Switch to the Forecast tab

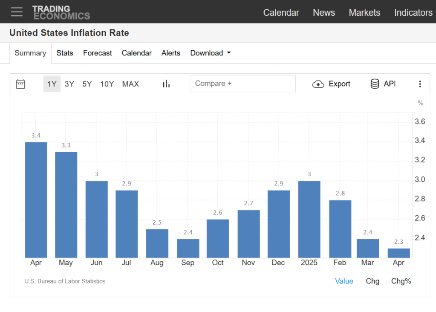[x=97, y=53]
